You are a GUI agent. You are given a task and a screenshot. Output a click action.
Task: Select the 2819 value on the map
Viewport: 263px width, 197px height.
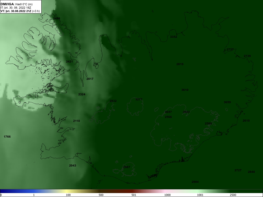tap(180, 64)
